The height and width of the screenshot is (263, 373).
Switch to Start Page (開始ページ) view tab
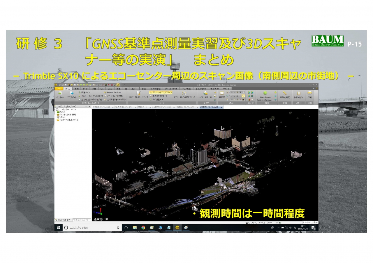(142, 107)
